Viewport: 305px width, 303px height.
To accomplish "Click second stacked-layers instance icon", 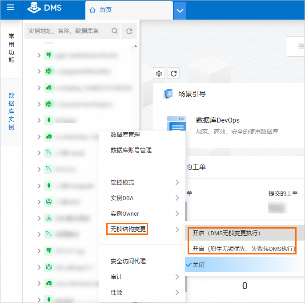I will 48,104.
